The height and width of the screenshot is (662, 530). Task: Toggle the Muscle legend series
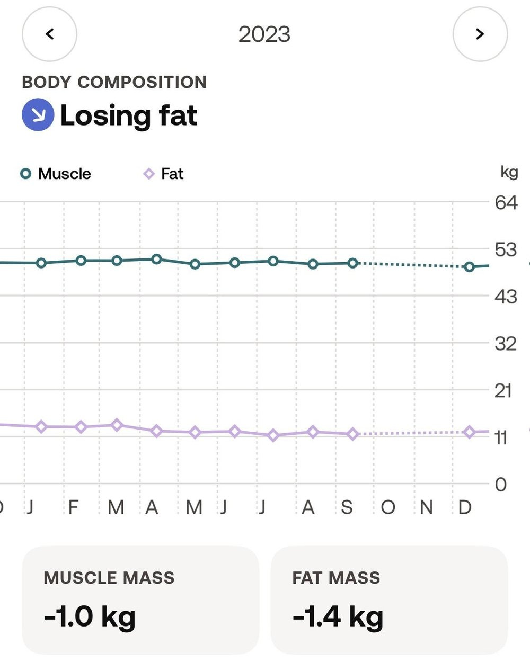point(55,174)
